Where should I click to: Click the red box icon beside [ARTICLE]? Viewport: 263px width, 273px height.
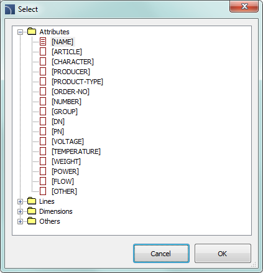pos(43,52)
